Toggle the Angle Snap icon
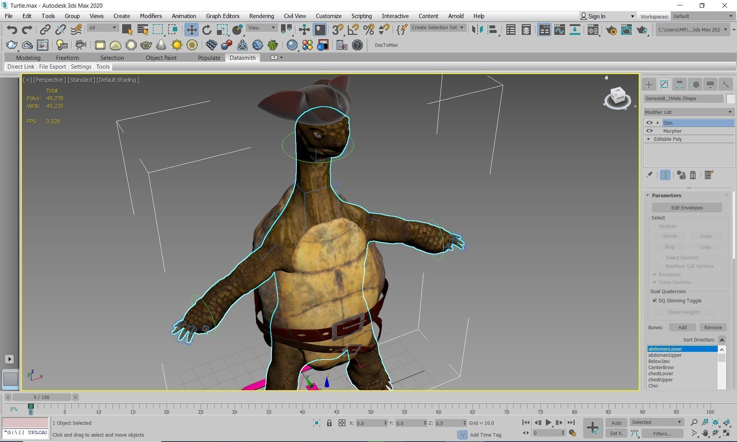Screen dimensions: 737x442 tap(353, 30)
